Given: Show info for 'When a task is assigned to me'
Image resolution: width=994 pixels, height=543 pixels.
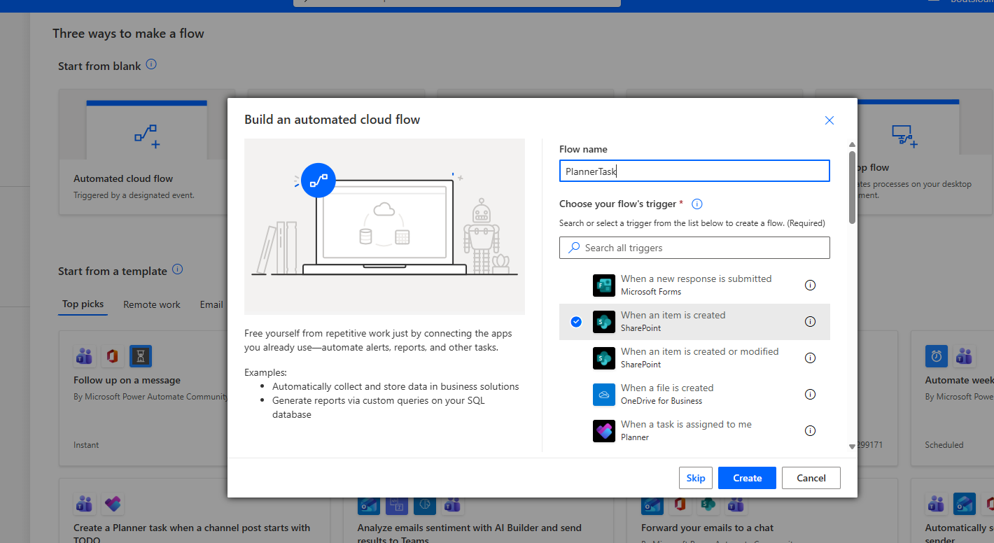Looking at the screenshot, I should click(810, 430).
